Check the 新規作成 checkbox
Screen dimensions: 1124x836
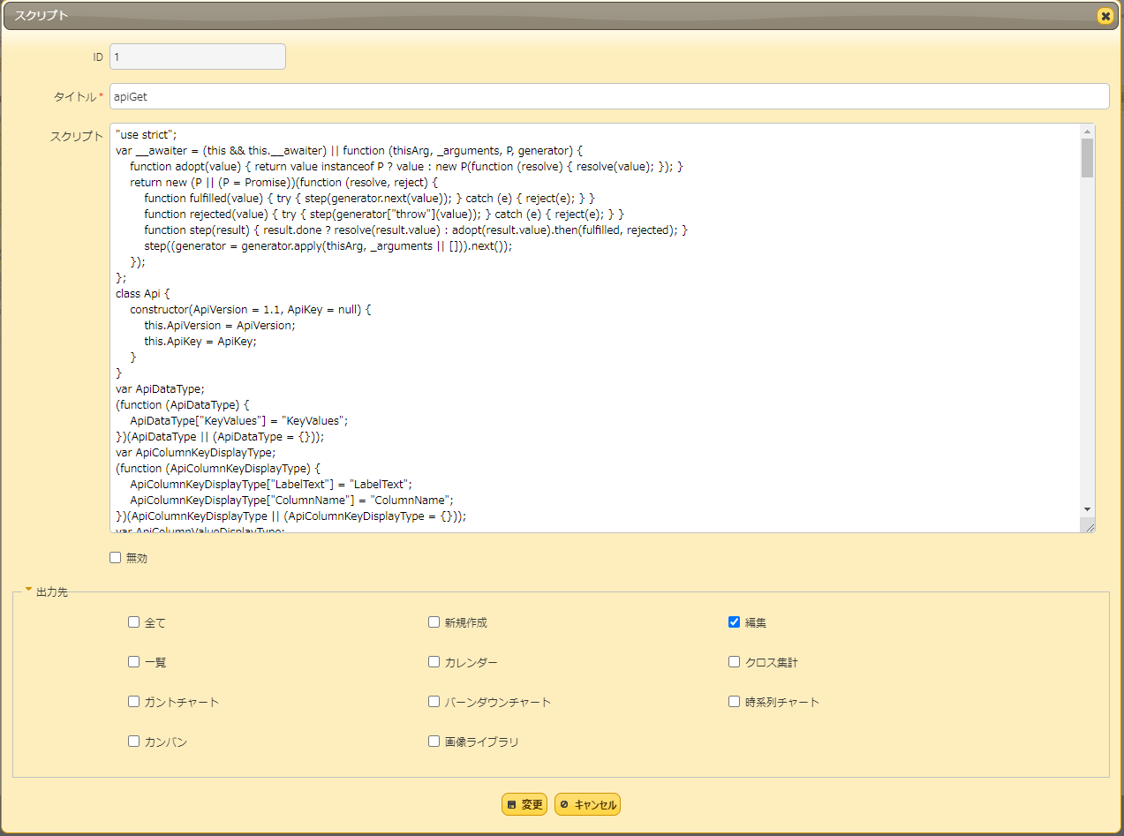pyautogui.click(x=434, y=621)
